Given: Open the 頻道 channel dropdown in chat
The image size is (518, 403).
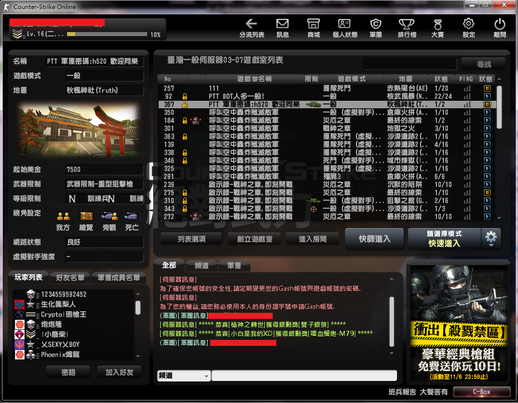Looking at the screenshot, I should (184, 375).
